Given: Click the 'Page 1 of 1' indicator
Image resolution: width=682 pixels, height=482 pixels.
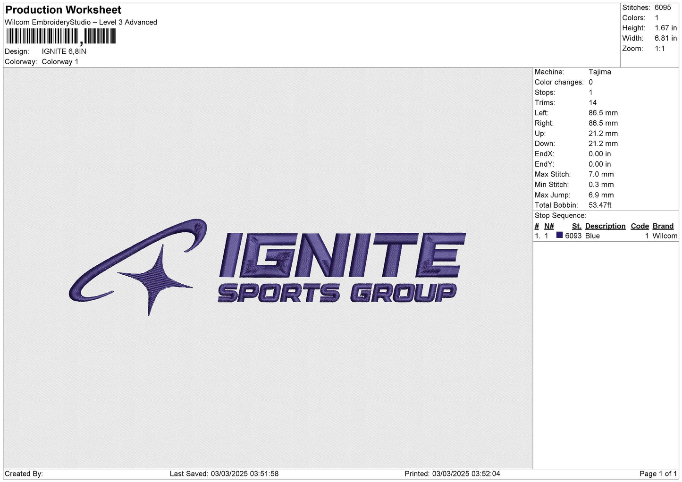Looking at the screenshot, I should coord(658,474).
